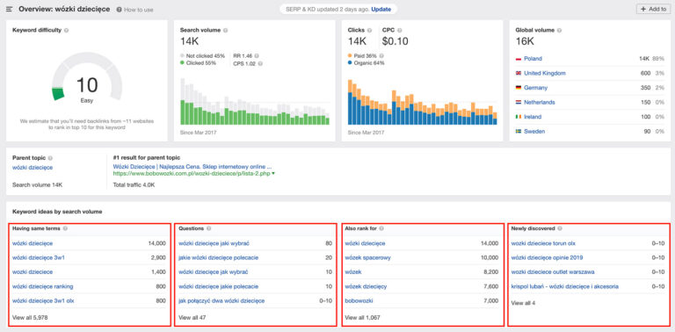The width and height of the screenshot is (675, 332).
Task: Click the RR 1.46 info icon
Action: click(x=257, y=56)
